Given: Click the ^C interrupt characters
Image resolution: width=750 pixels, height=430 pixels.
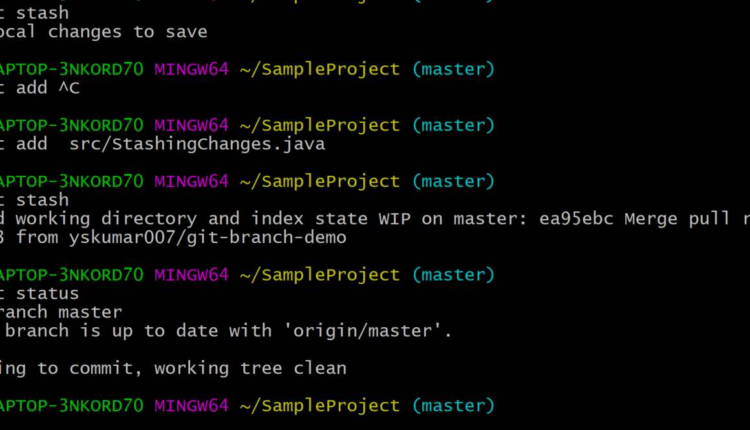Looking at the screenshot, I should (69, 88).
